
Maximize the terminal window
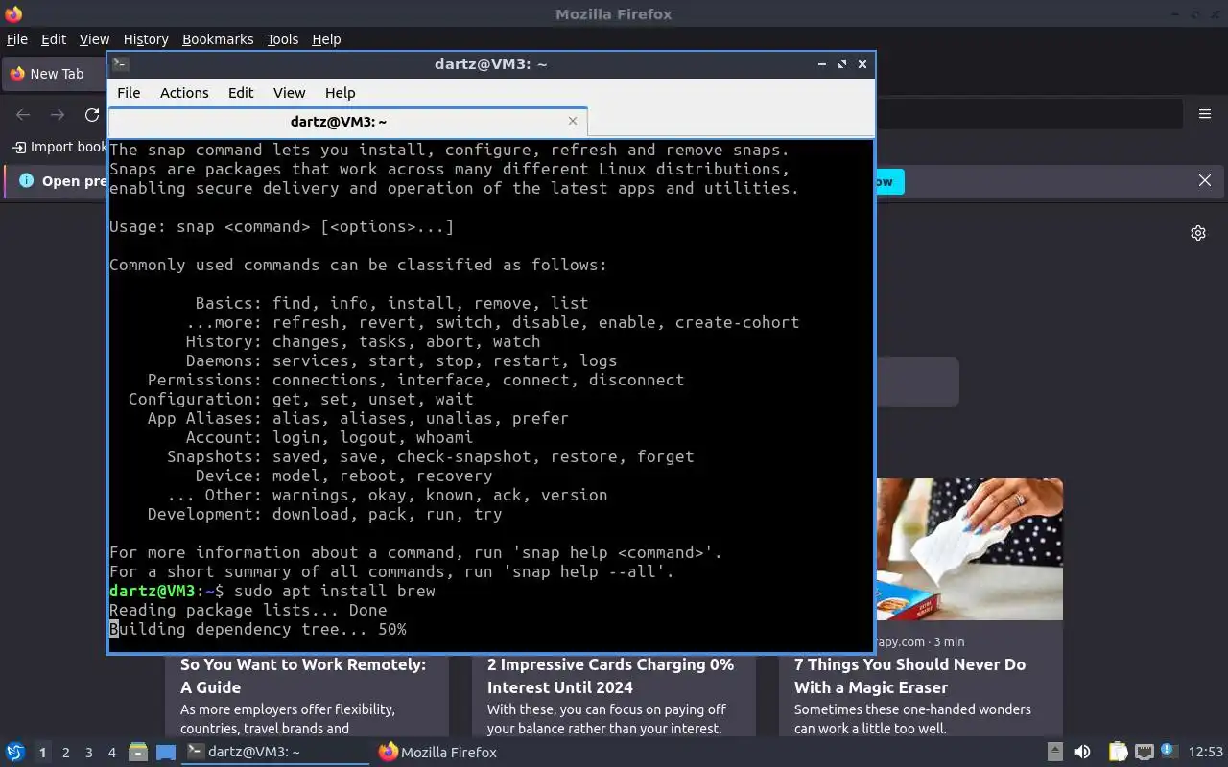coord(842,64)
